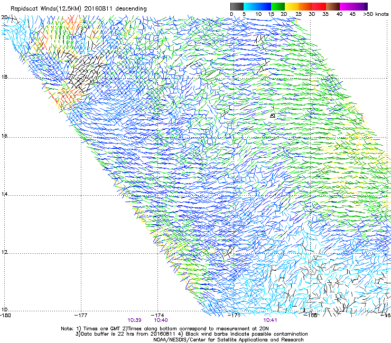Click the yellow 20-25 knots color bar segment

[x=292, y=6]
